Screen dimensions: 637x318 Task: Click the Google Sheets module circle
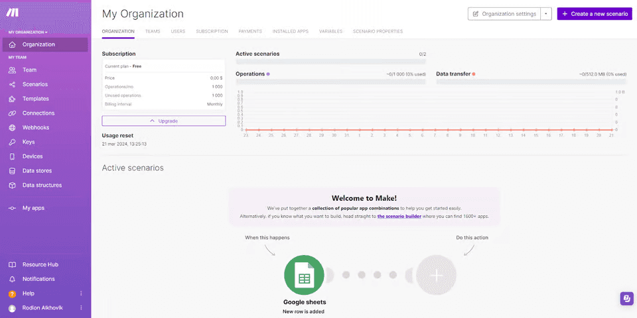pos(304,275)
